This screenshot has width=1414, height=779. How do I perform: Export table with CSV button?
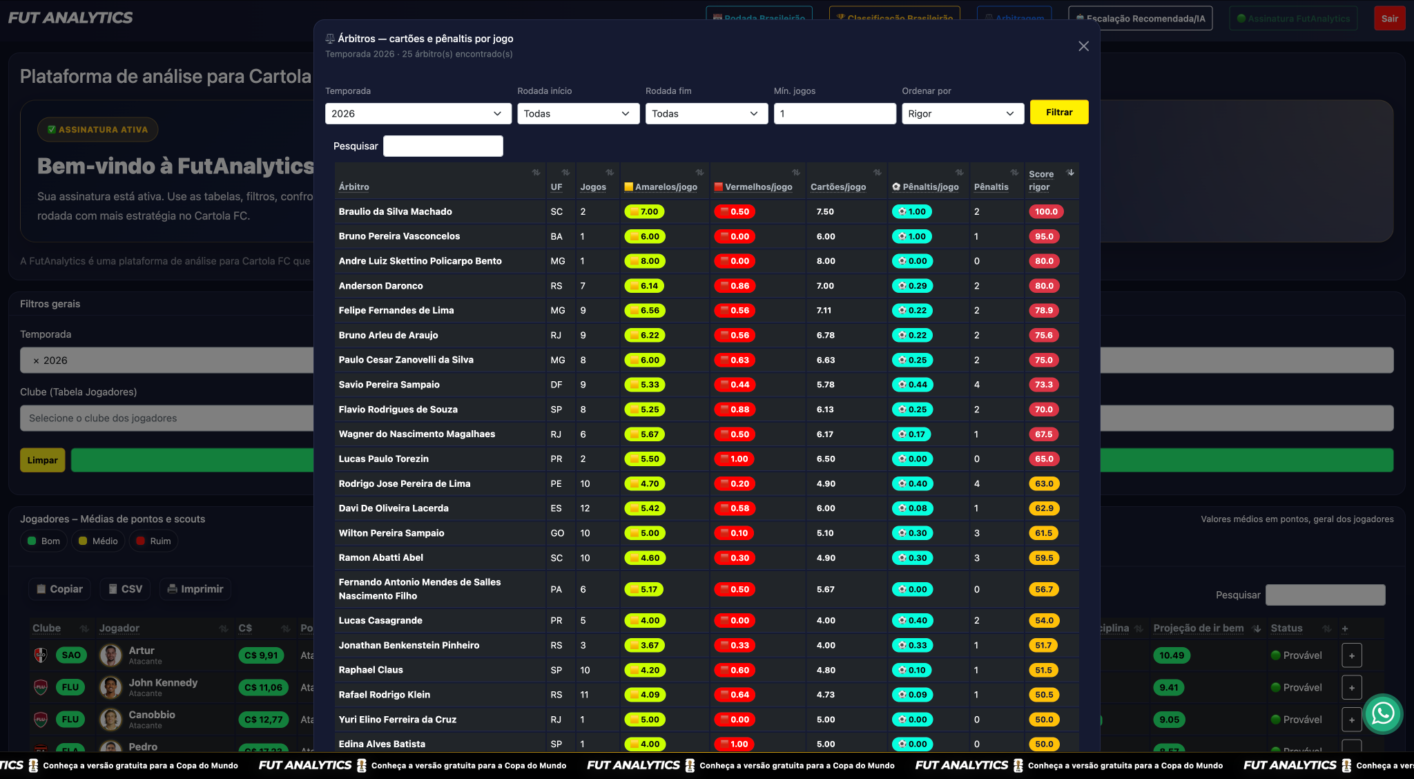click(x=125, y=589)
